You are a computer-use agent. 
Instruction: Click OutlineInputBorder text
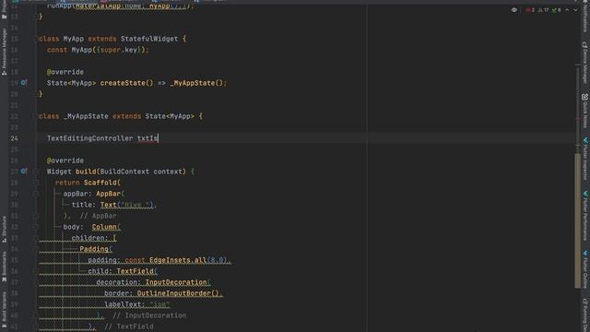pyautogui.click(x=174, y=293)
